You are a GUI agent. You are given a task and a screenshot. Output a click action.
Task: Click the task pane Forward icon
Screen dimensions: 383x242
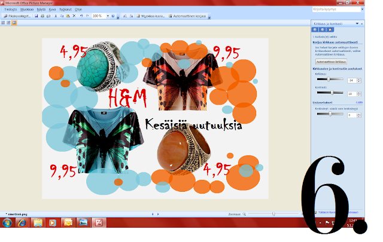(323, 29)
